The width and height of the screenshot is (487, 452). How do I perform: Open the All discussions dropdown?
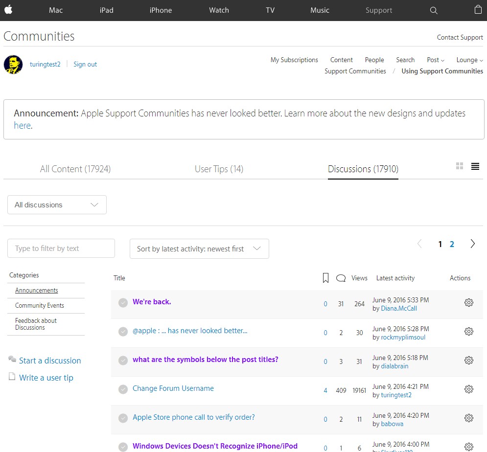click(x=56, y=204)
